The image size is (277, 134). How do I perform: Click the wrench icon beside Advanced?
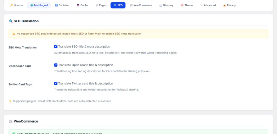(201, 5)
